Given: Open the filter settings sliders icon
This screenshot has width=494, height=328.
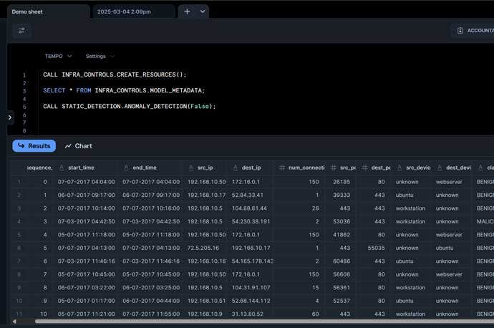Looking at the screenshot, I should (21, 31).
